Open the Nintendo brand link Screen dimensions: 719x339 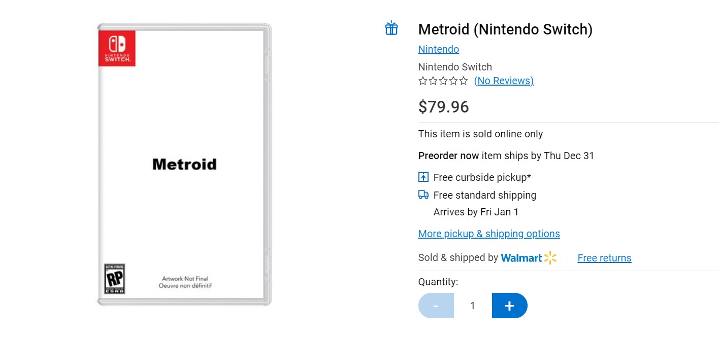point(439,49)
